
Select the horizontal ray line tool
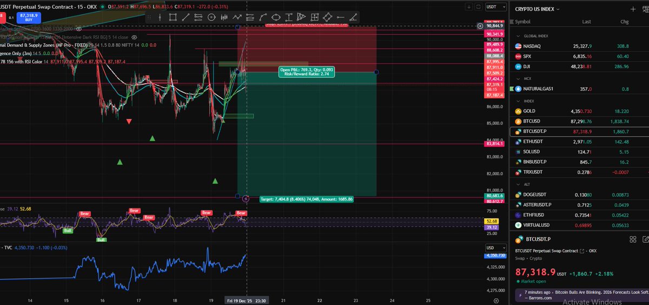(x=340, y=17)
